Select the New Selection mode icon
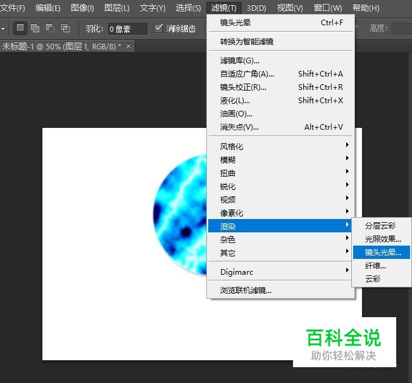The image size is (412, 383). point(20,28)
